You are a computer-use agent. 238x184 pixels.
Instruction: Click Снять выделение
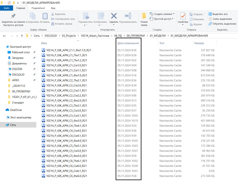(x=220, y=19)
